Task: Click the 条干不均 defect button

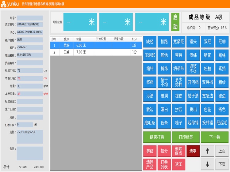Action: (x=164, y=82)
